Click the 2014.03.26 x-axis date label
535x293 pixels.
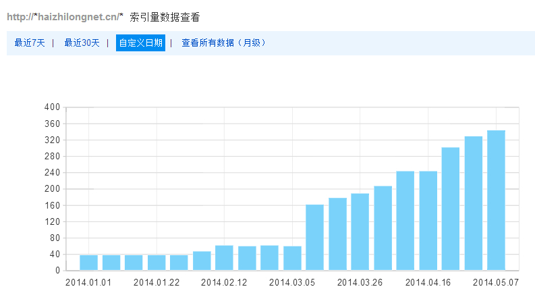click(x=360, y=282)
